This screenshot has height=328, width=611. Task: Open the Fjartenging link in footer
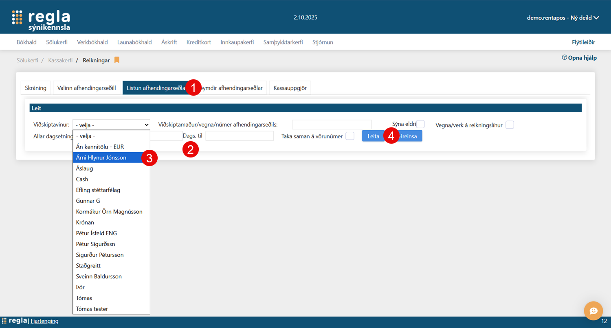44,321
